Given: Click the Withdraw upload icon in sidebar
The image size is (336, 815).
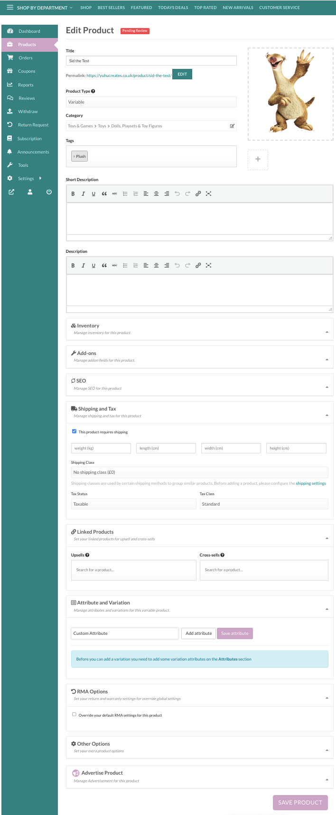Looking at the screenshot, I should click(x=10, y=111).
